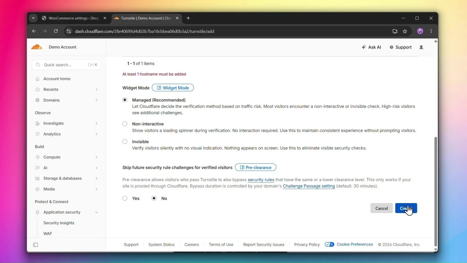Open Chrome three-dot menu

click(431, 31)
